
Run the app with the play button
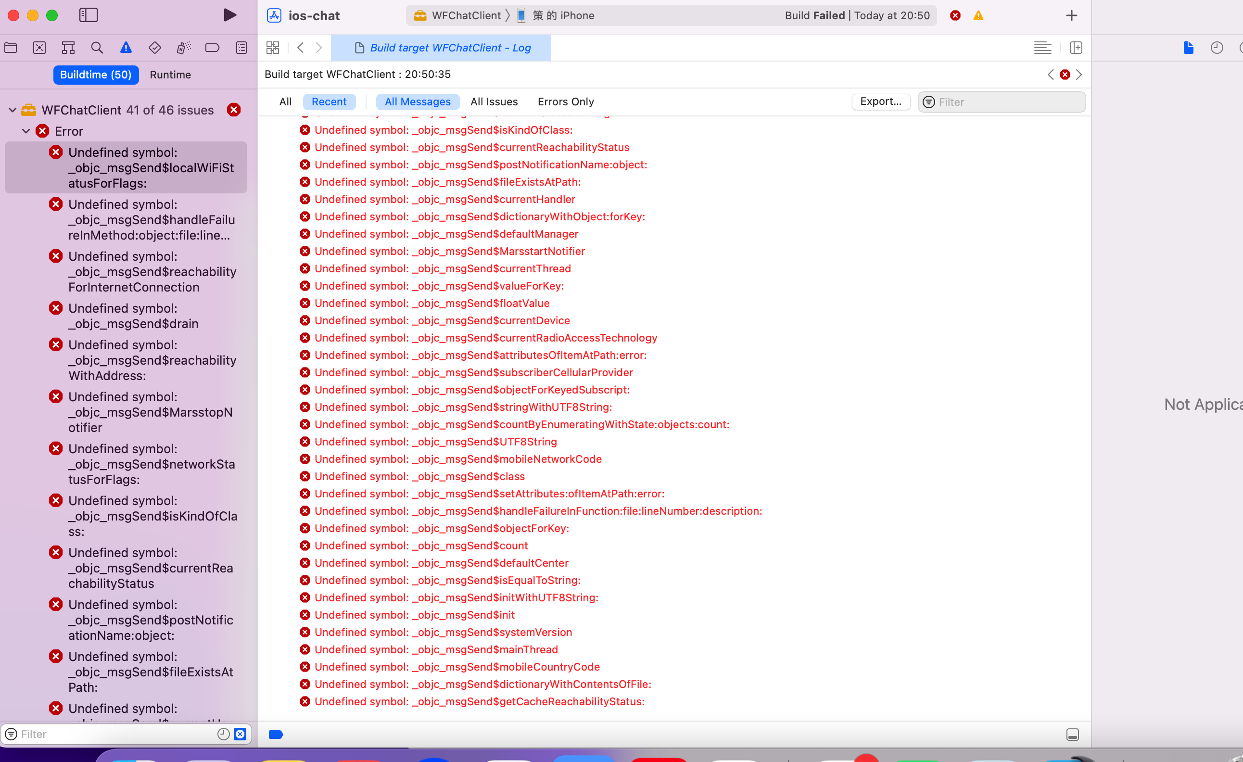point(230,15)
